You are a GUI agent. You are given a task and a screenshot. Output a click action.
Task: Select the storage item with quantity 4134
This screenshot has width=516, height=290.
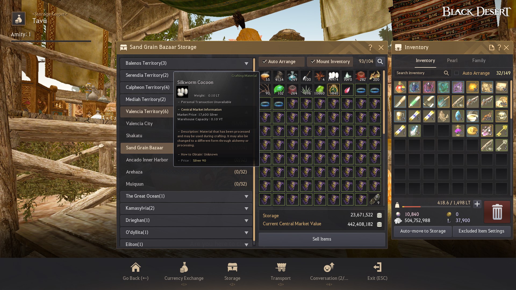[x=279, y=76]
